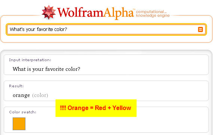Image resolution: width=213 pixels, height=135 pixels.
Task: Click the red Wolfram star logo
Action: (x=49, y=12)
